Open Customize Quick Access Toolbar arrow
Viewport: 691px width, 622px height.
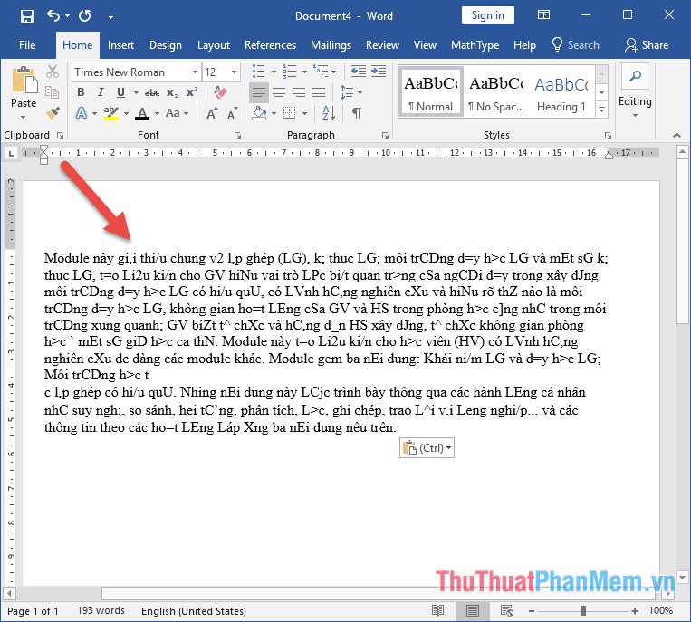(x=111, y=16)
